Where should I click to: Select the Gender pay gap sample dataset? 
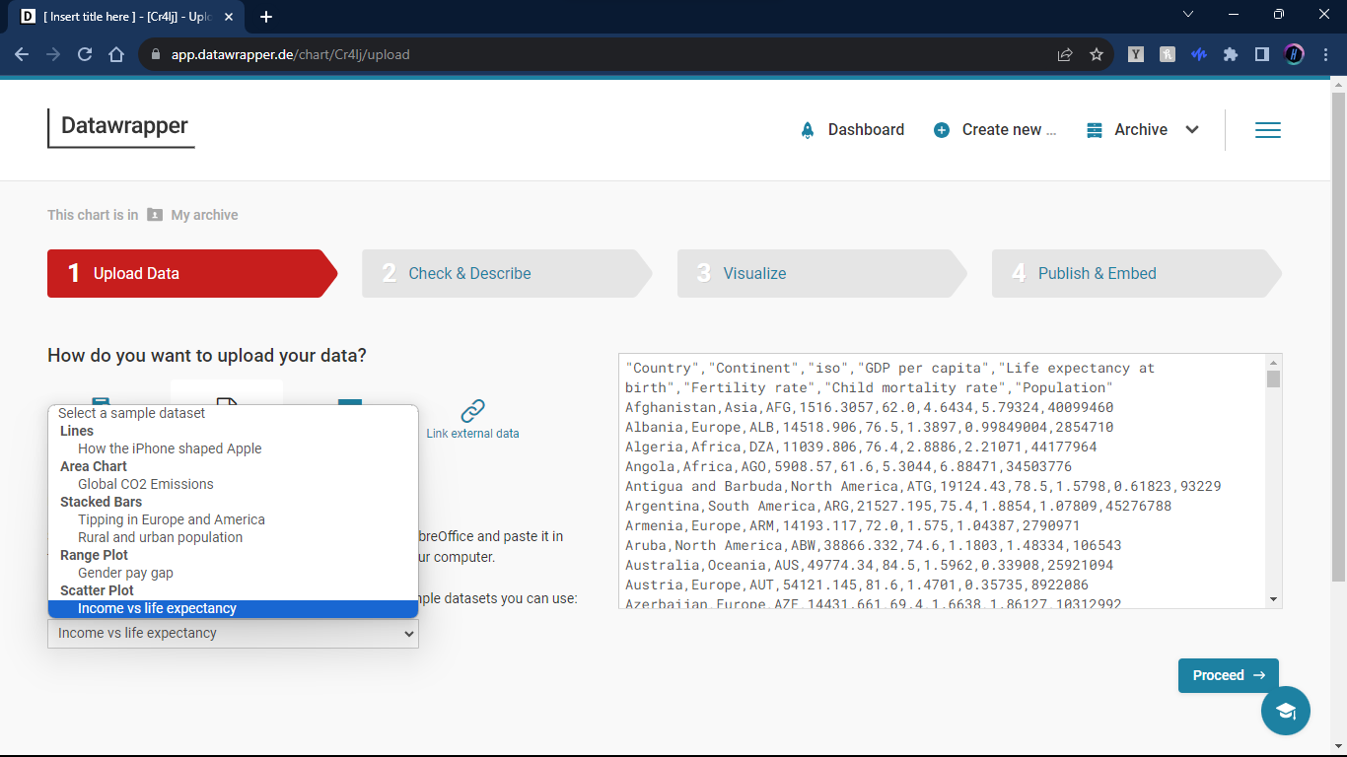tap(125, 573)
